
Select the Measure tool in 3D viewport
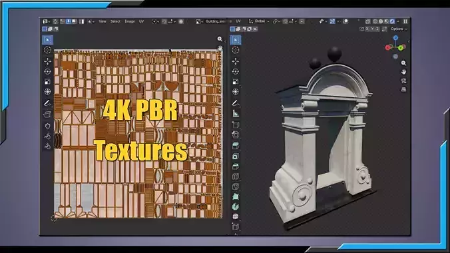(236, 114)
